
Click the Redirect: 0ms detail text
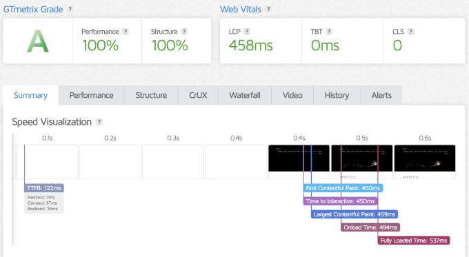tap(41, 197)
